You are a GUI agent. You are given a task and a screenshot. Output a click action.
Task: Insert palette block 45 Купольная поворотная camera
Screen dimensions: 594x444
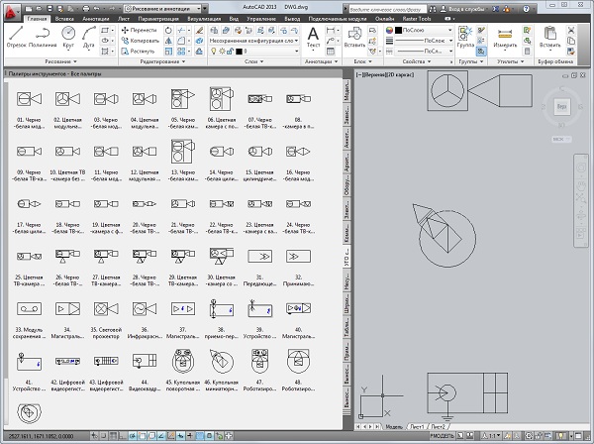pyautogui.click(x=182, y=361)
